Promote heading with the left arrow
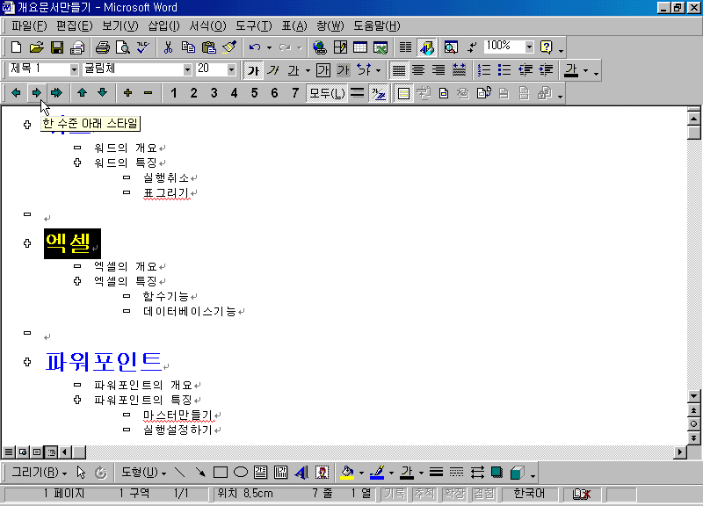Image resolution: width=703 pixels, height=506 pixels. (16, 93)
